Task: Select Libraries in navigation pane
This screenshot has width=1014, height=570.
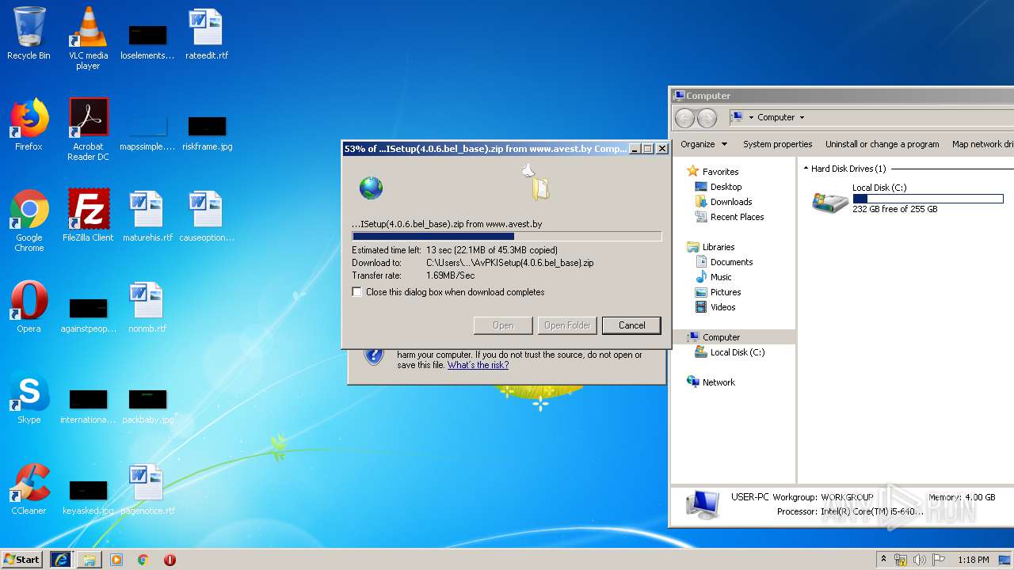Action: pyautogui.click(x=719, y=247)
